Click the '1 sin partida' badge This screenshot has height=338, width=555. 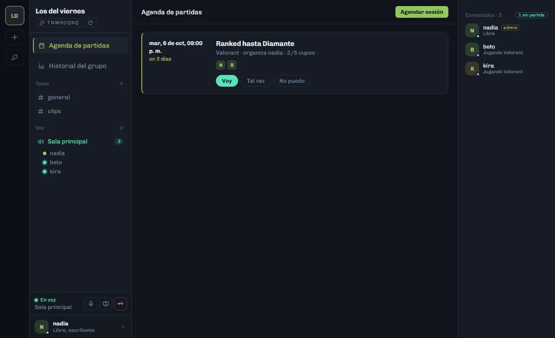(x=532, y=15)
